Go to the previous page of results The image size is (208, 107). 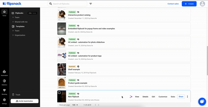click(95, 105)
